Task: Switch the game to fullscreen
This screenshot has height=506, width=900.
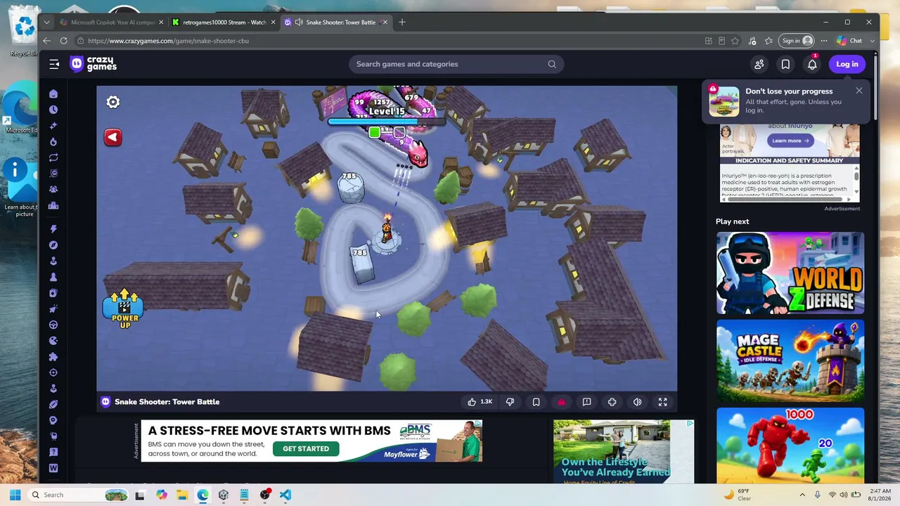Action: pyautogui.click(x=662, y=402)
